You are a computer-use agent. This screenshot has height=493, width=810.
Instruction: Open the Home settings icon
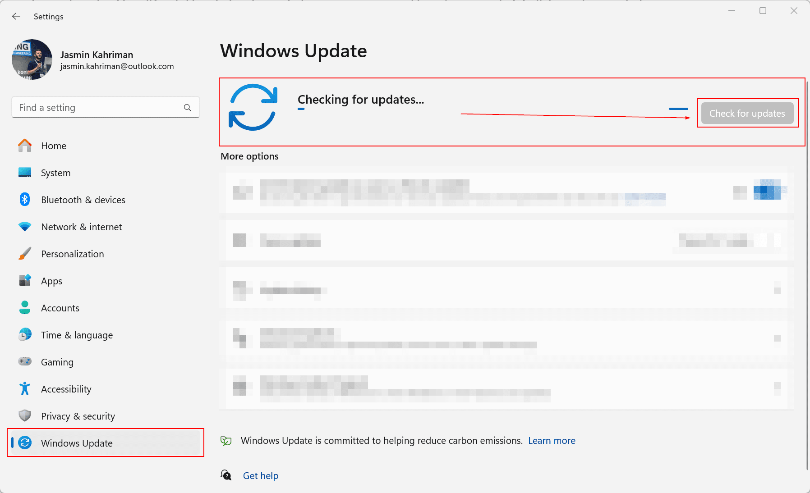(25, 146)
